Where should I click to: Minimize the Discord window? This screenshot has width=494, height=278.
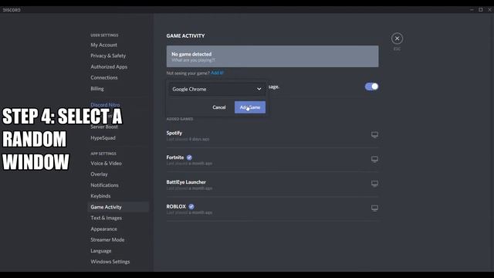[x=472, y=10]
